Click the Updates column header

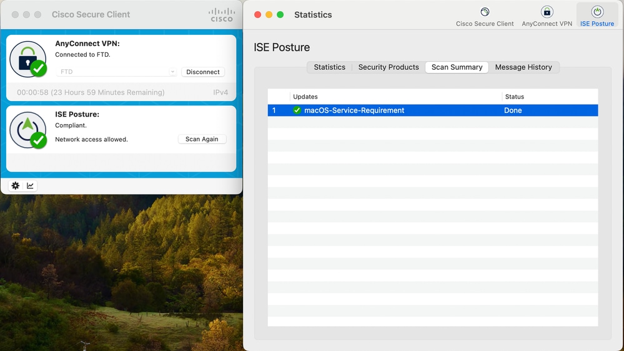point(305,97)
